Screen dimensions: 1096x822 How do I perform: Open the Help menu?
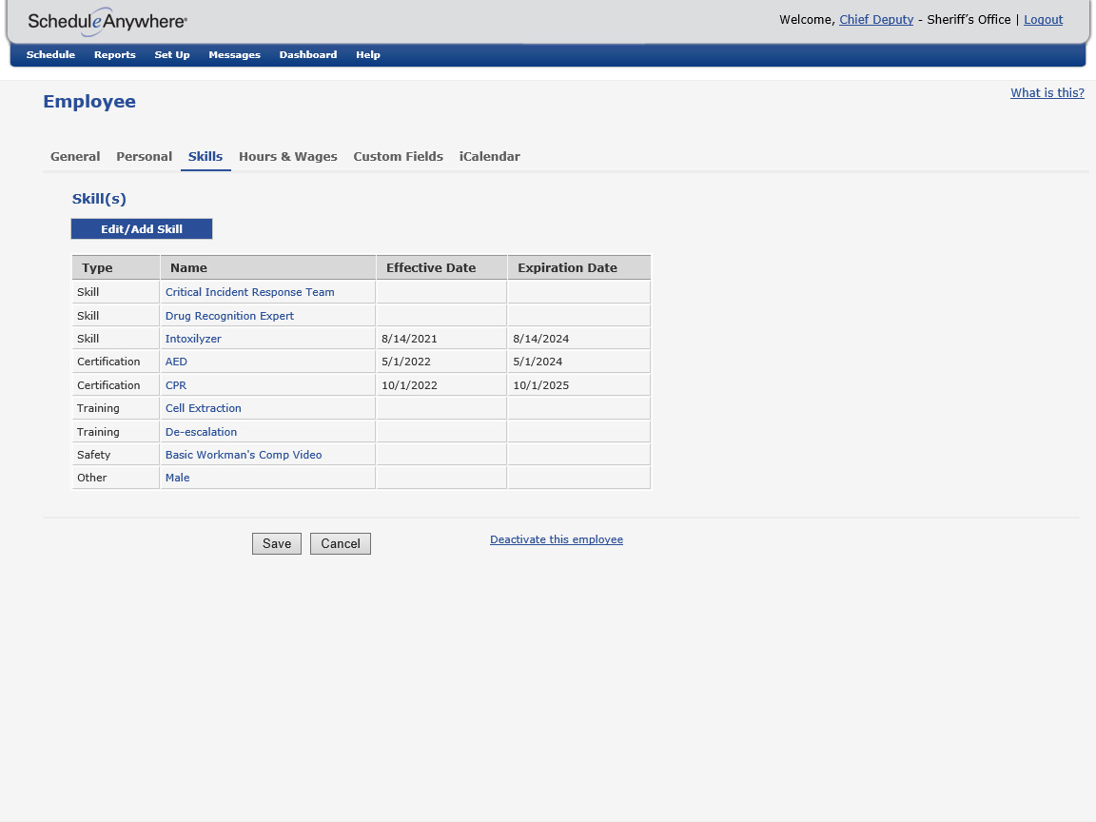pyautogui.click(x=367, y=54)
